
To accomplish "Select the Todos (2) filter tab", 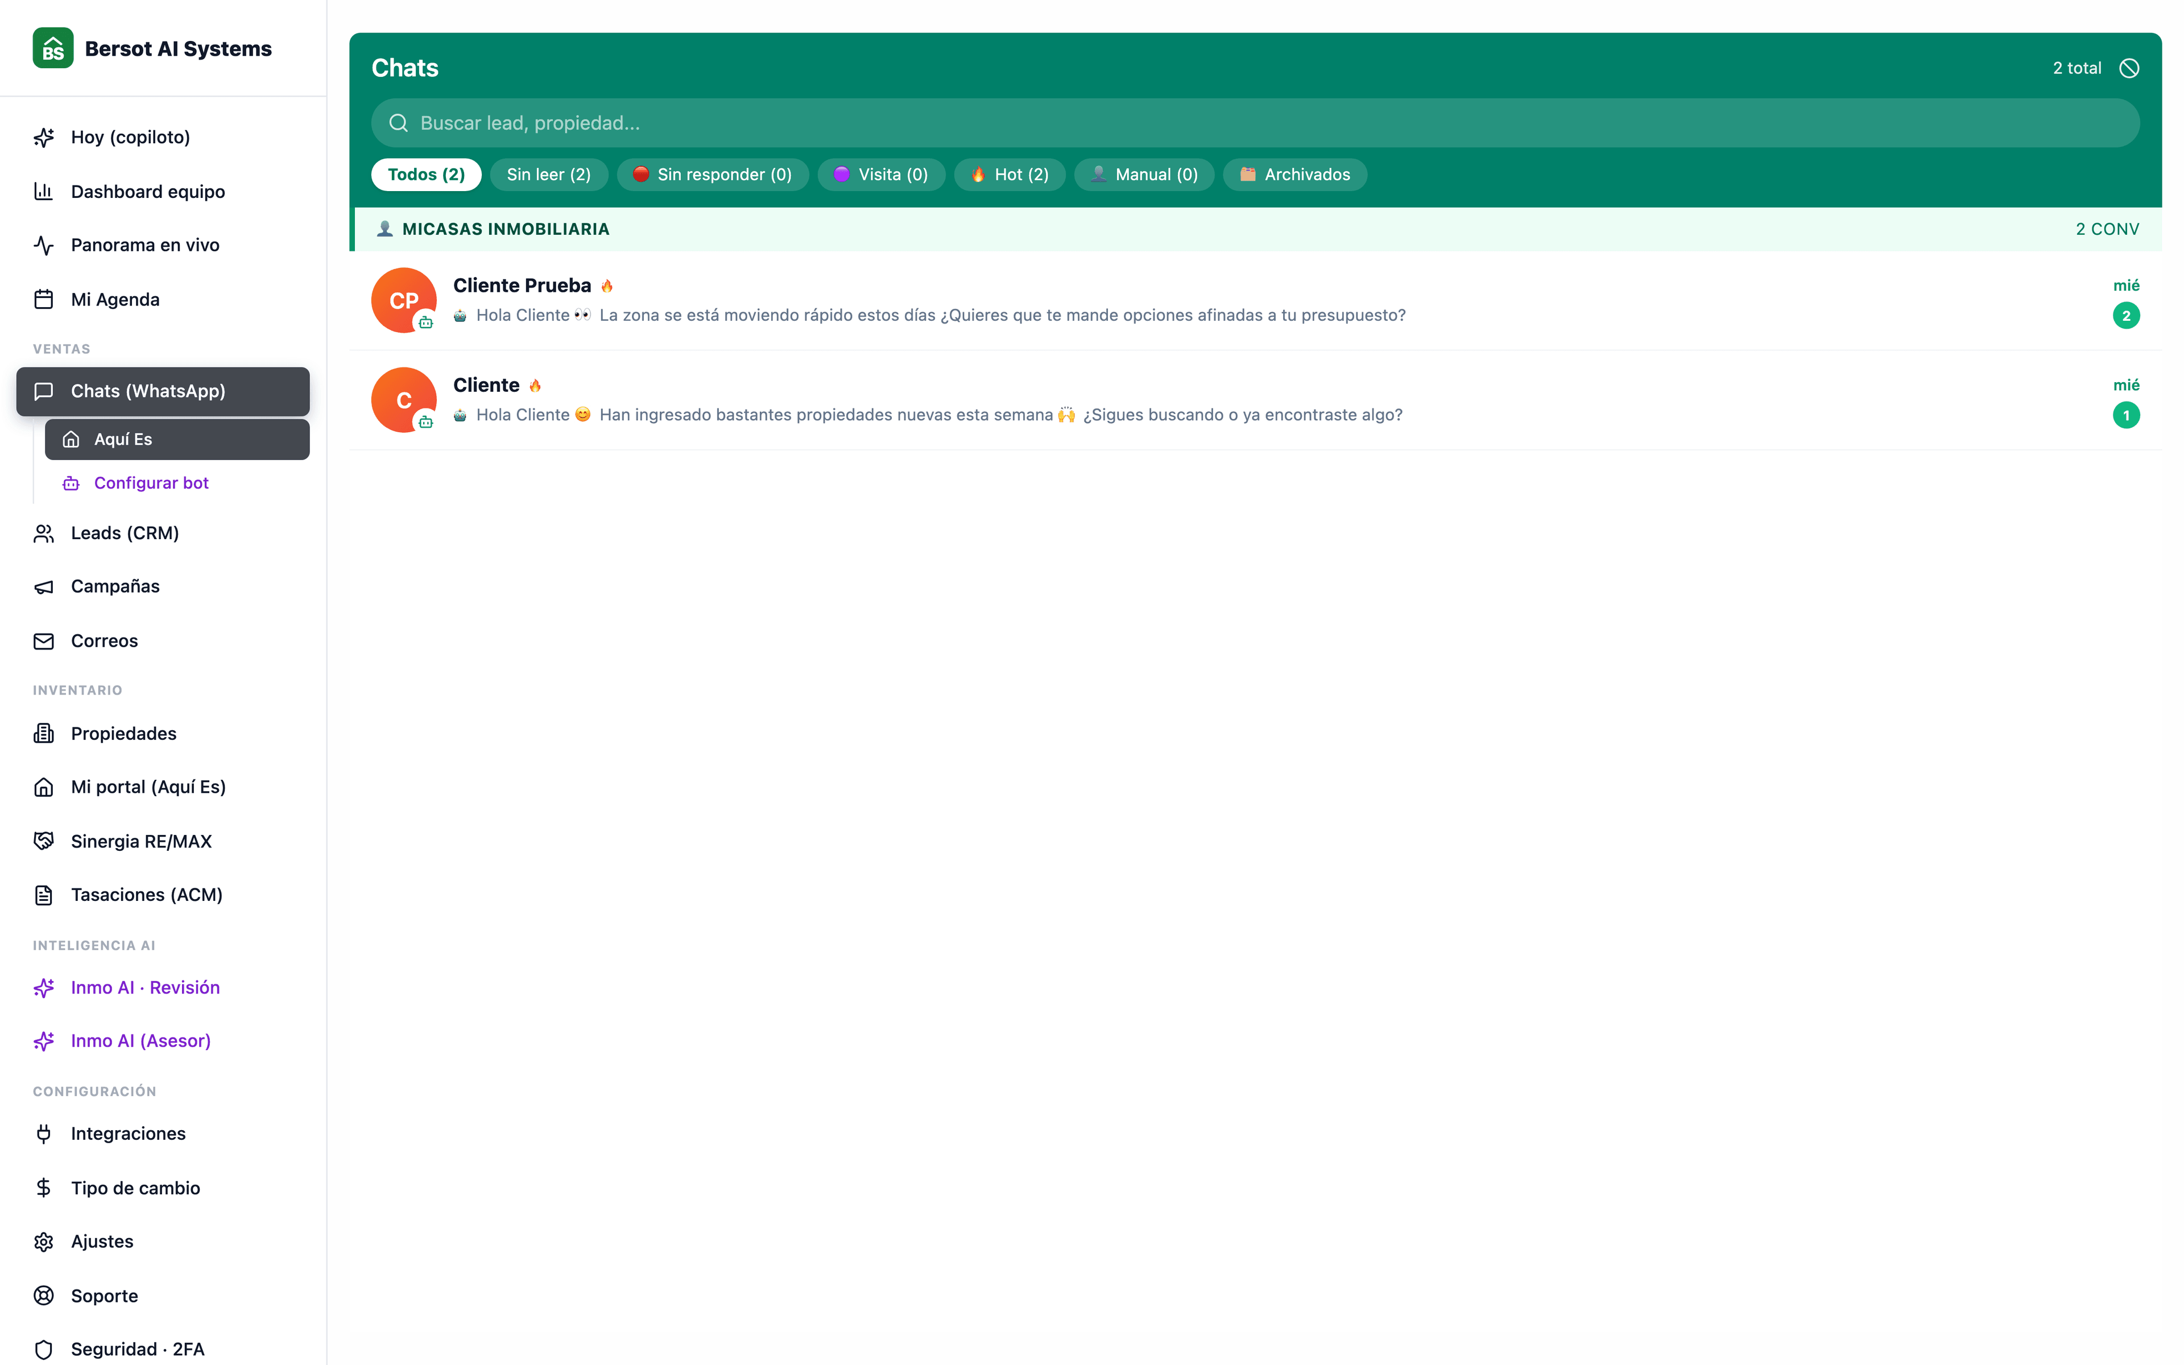I will [x=426, y=174].
